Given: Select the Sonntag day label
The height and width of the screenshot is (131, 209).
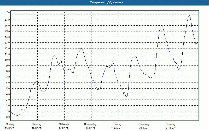Looking at the screenshot, I should pos(171,124).
